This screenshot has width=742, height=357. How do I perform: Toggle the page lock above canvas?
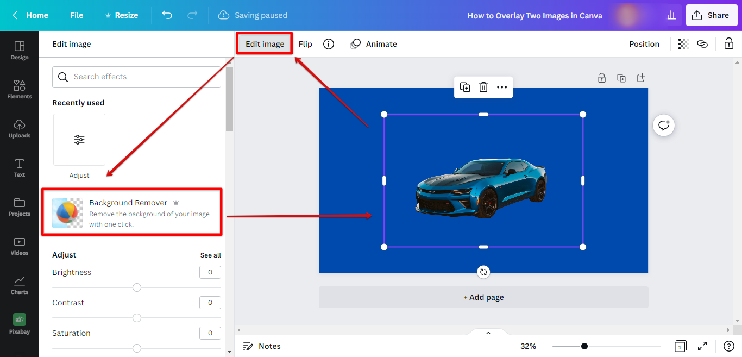(x=602, y=78)
